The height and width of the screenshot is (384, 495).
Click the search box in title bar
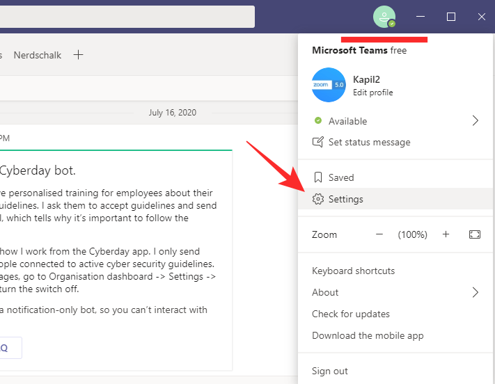click(x=125, y=17)
